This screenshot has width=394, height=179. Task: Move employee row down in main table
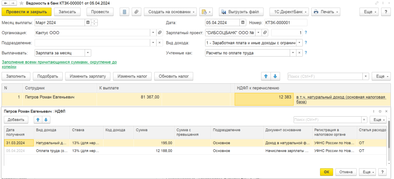click(x=275, y=77)
